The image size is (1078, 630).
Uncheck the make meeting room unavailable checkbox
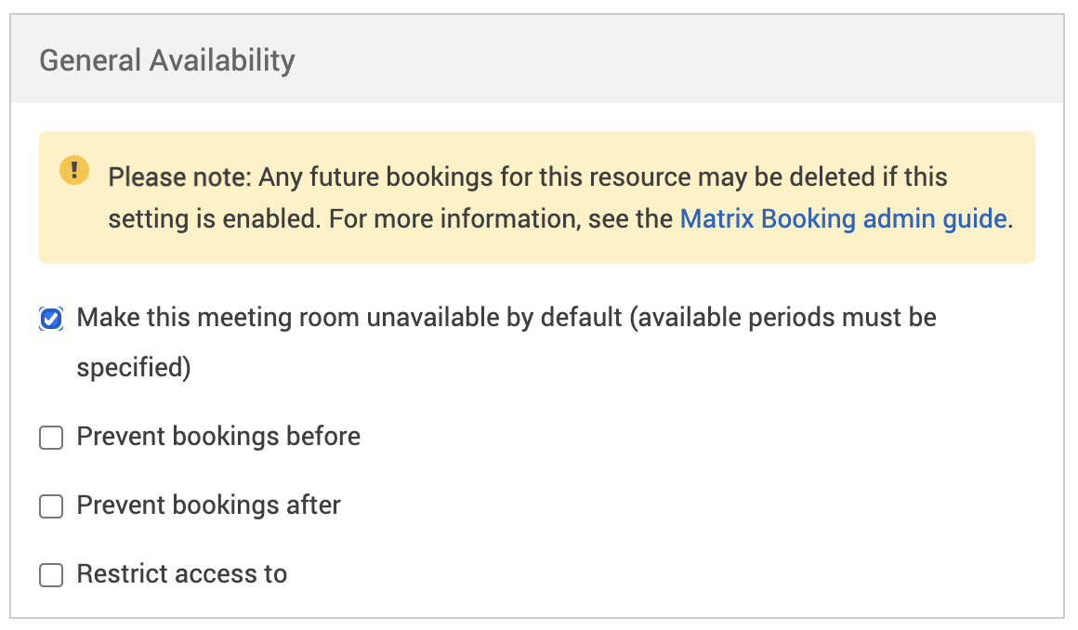[51, 320]
